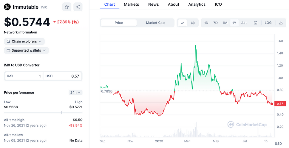Open the calendar date range picker
The height and width of the screenshot is (148, 289).
[x=255, y=23]
